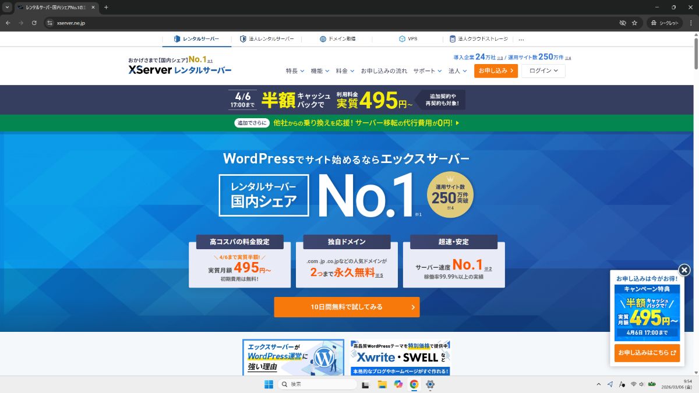Screen dimensions: 699x393
Task: Expand the 料金 dropdown menu
Action: pyautogui.click(x=345, y=71)
